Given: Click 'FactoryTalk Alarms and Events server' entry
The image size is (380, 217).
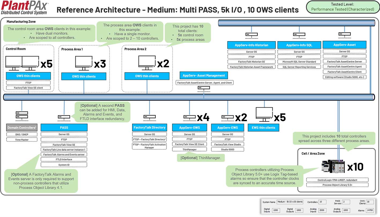Looking at the screenshot, I should click(x=64, y=155).
